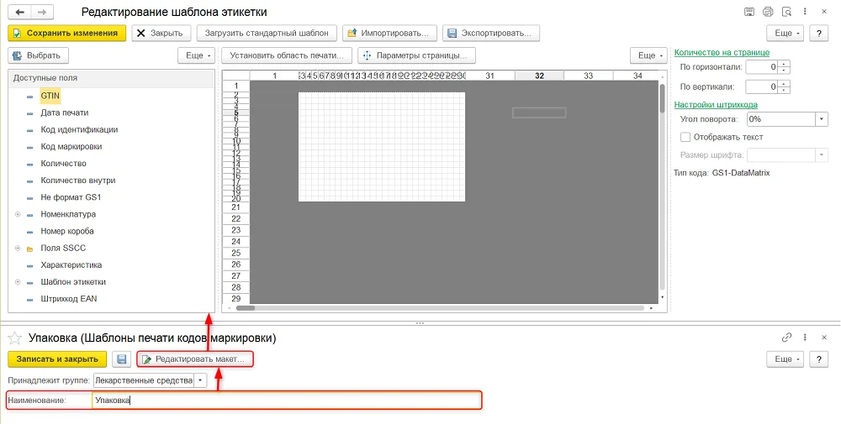The height and width of the screenshot is (424, 841).
Task: Select Дата печати field
Action: pos(65,113)
